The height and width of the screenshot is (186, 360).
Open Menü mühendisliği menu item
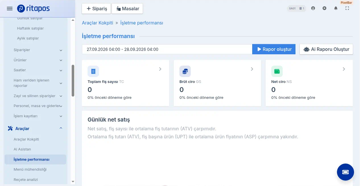[x=30, y=169]
